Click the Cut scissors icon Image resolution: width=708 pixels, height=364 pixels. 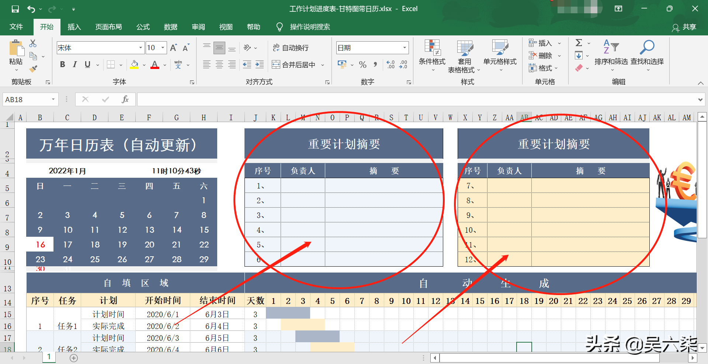33,43
